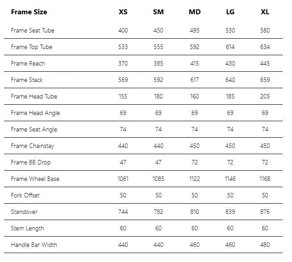Click the Frame BB Drop label

point(31,162)
